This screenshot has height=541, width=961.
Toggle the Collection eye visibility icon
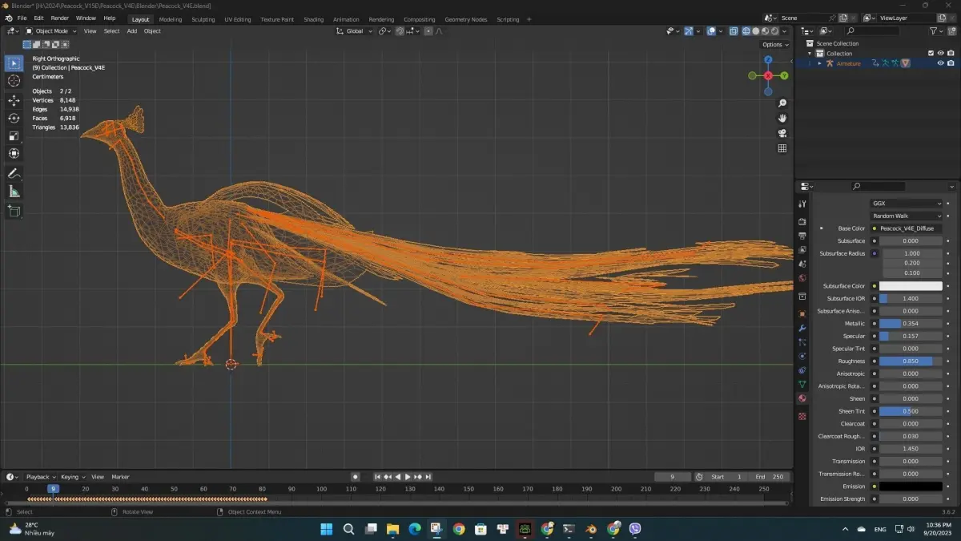[940, 54]
